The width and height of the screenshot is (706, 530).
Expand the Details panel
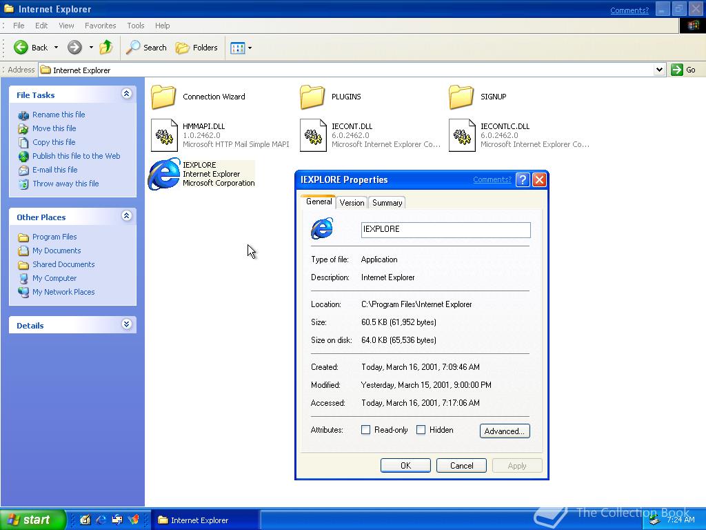coord(127,324)
